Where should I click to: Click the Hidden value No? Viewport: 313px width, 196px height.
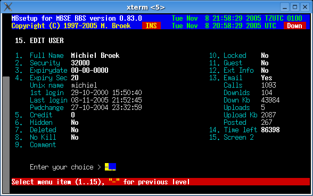click(x=75, y=123)
